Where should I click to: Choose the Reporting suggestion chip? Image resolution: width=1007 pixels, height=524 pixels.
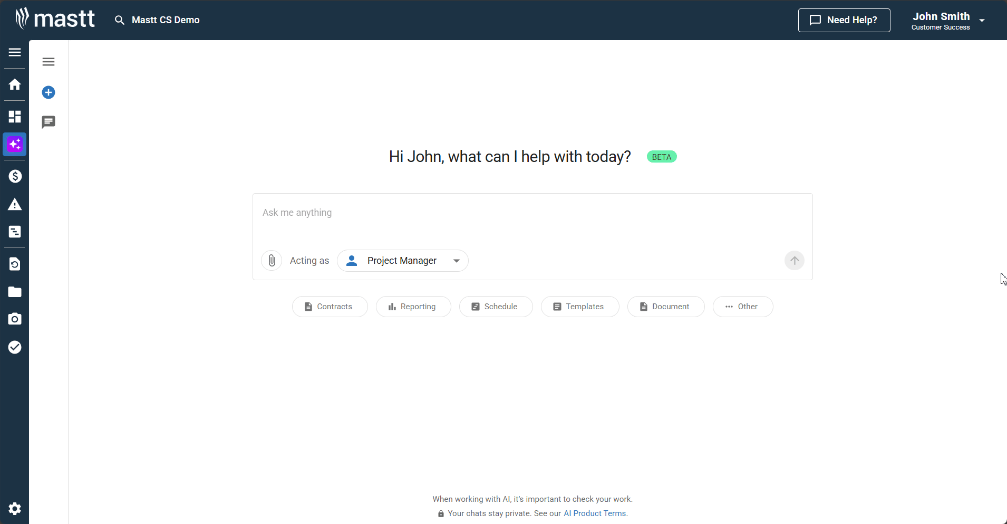point(413,307)
